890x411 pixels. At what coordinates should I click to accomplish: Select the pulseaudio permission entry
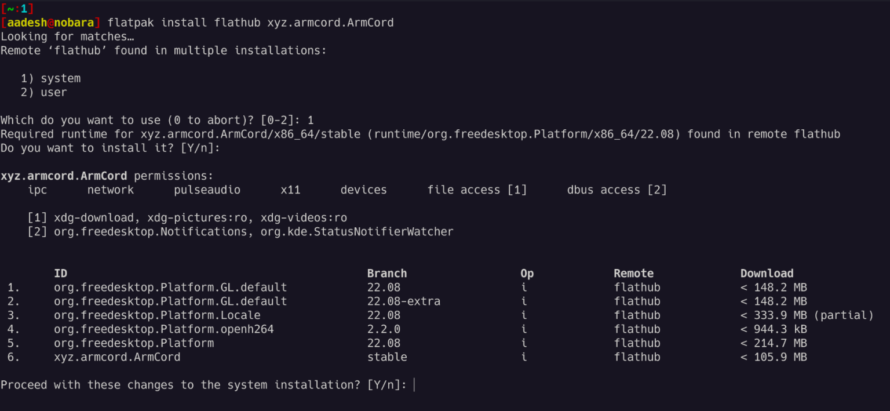[207, 190]
